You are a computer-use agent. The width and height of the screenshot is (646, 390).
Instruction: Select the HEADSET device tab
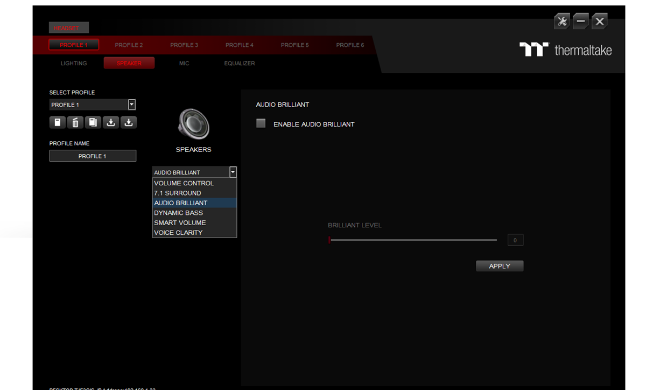click(69, 27)
